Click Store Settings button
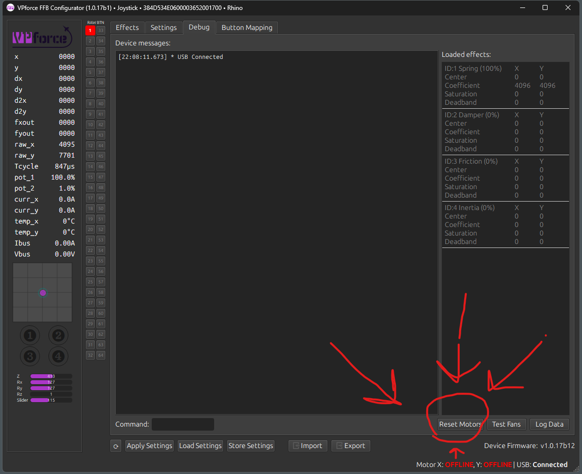 pyautogui.click(x=251, y=446)
